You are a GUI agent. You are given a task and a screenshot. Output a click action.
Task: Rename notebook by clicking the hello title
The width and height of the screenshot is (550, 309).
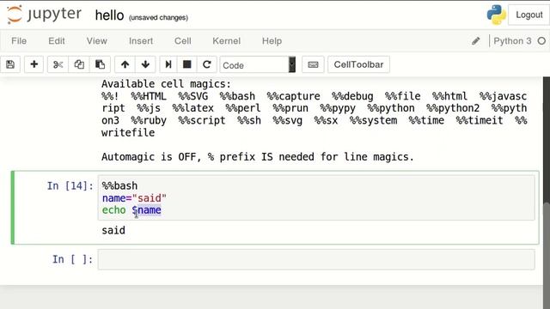click(109, 15)
